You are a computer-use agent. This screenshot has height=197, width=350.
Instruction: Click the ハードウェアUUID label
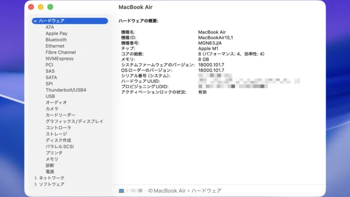pyautogui.click(x=141, y=81)
